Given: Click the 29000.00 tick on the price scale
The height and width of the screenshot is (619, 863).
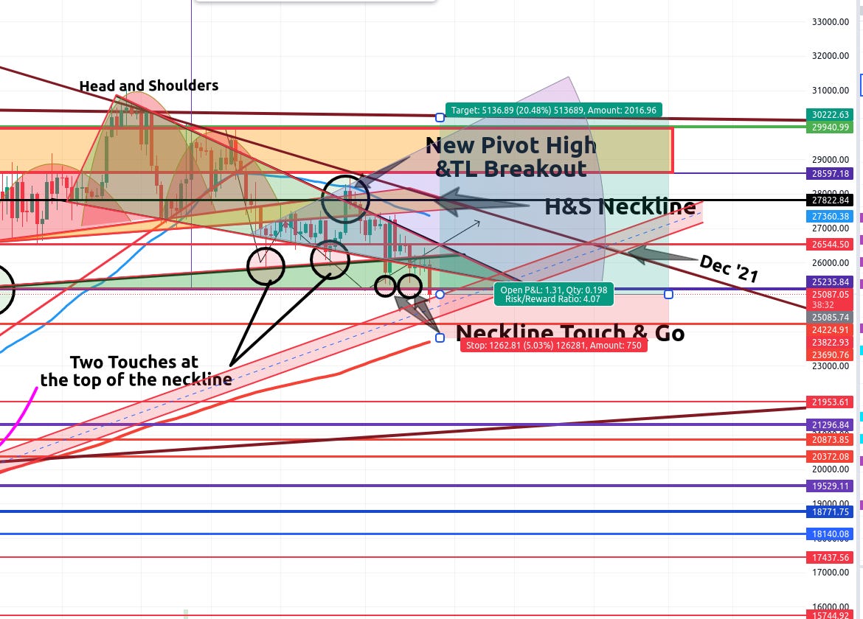Looking at the screenshot, I should (x=831, y=159).
